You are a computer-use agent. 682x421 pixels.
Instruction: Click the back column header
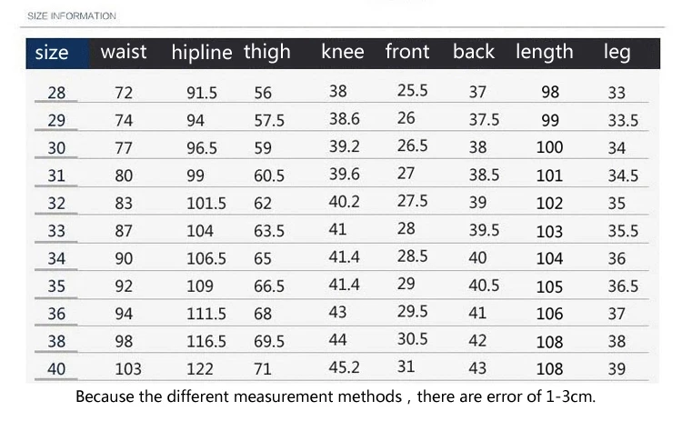474,52
